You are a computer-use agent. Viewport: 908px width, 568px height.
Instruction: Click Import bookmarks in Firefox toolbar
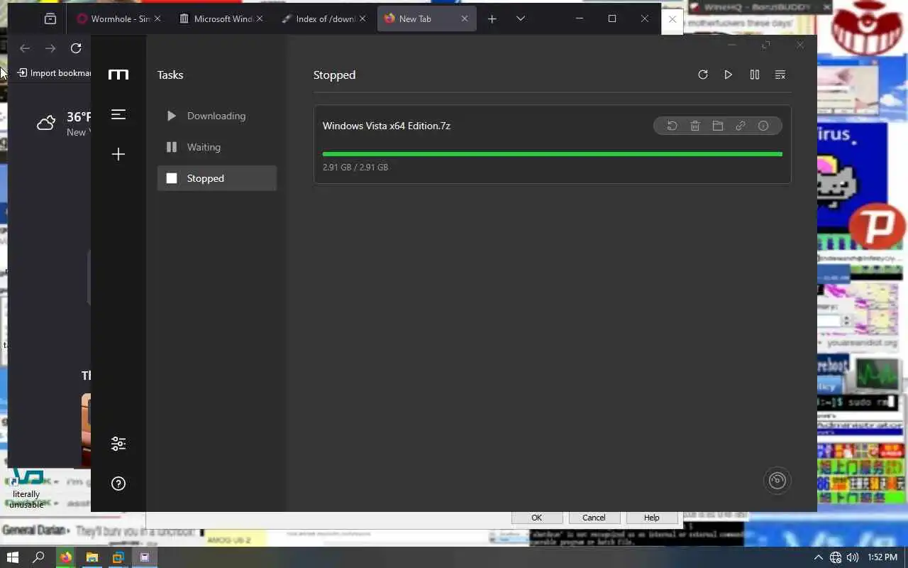[x=55, y=72]
